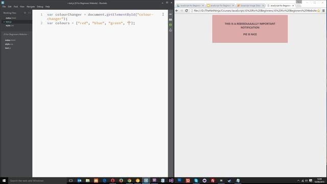Click the Chrome address bar URL

tap(255, 11)
